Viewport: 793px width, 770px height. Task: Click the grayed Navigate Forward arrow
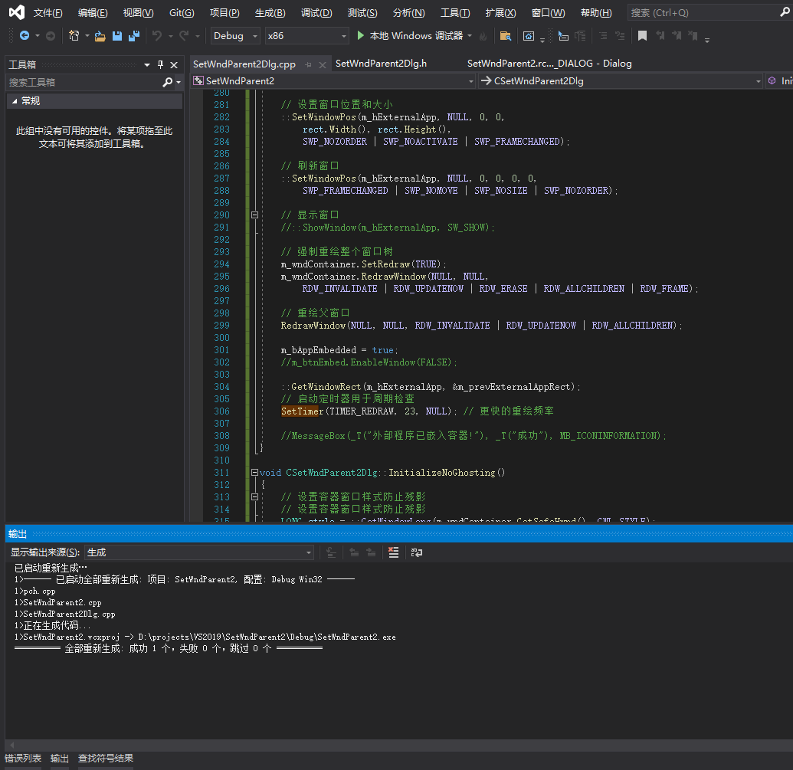[51, 35]
